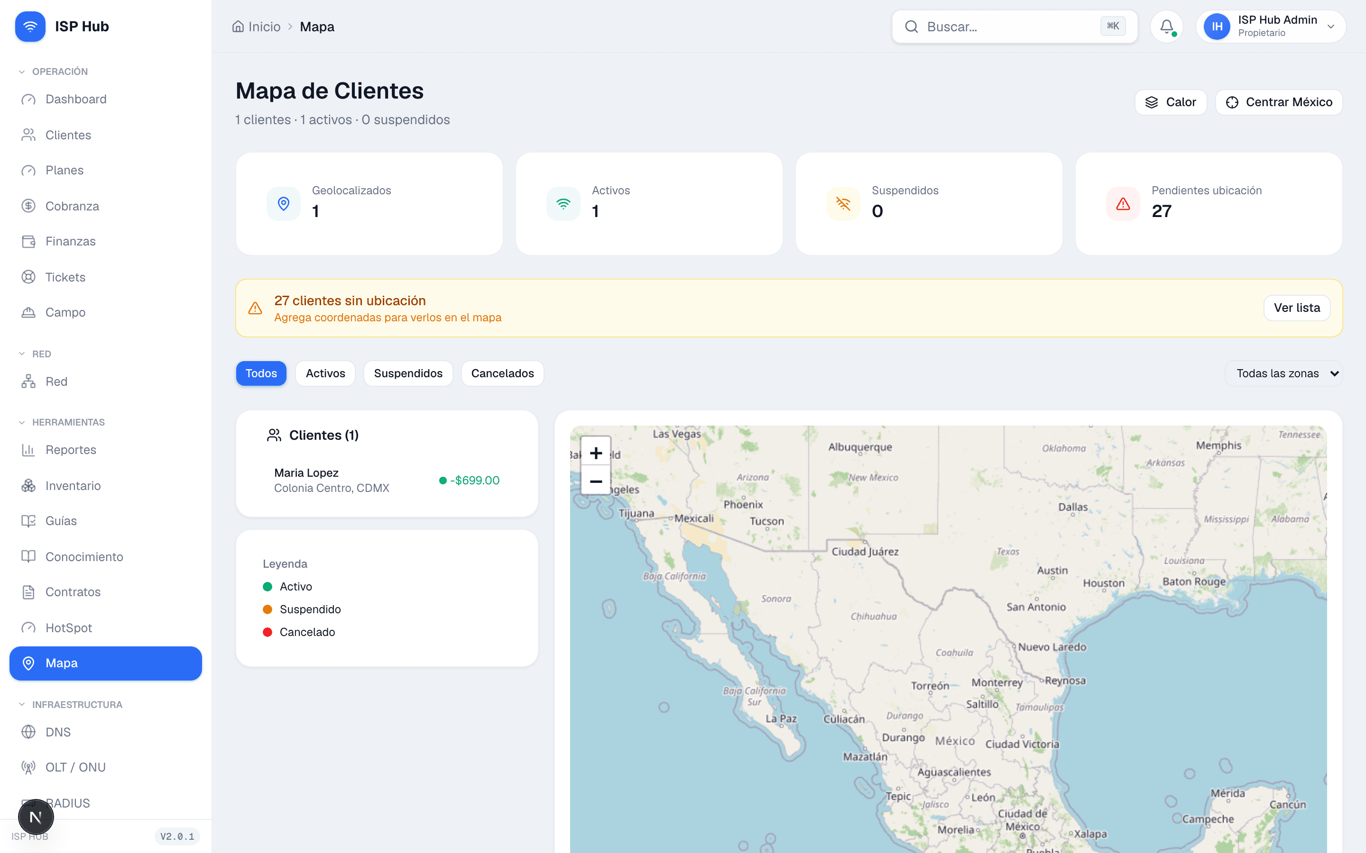Zoom in on the map
Viewport: 1366px width, 853px height.
tap(596, 453)
